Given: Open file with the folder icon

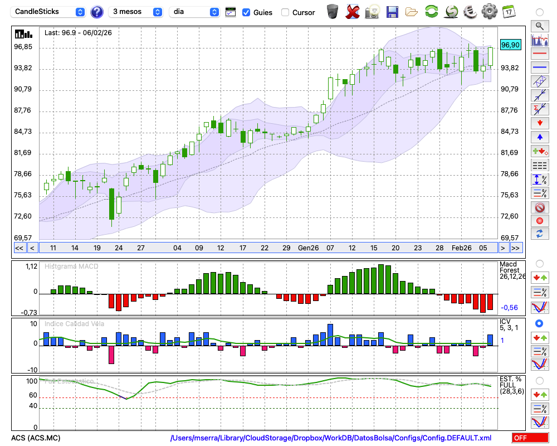Looking at the screenshot, I should pos(412,12).
